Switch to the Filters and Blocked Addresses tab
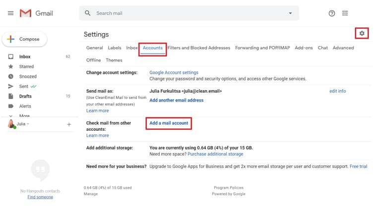The height and width of the screenshot is (213, 377). 198,48
